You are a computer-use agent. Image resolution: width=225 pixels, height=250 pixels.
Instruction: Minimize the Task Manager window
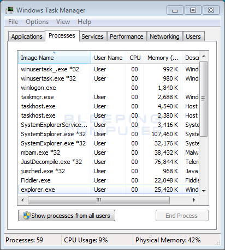(x=175, y=10)
